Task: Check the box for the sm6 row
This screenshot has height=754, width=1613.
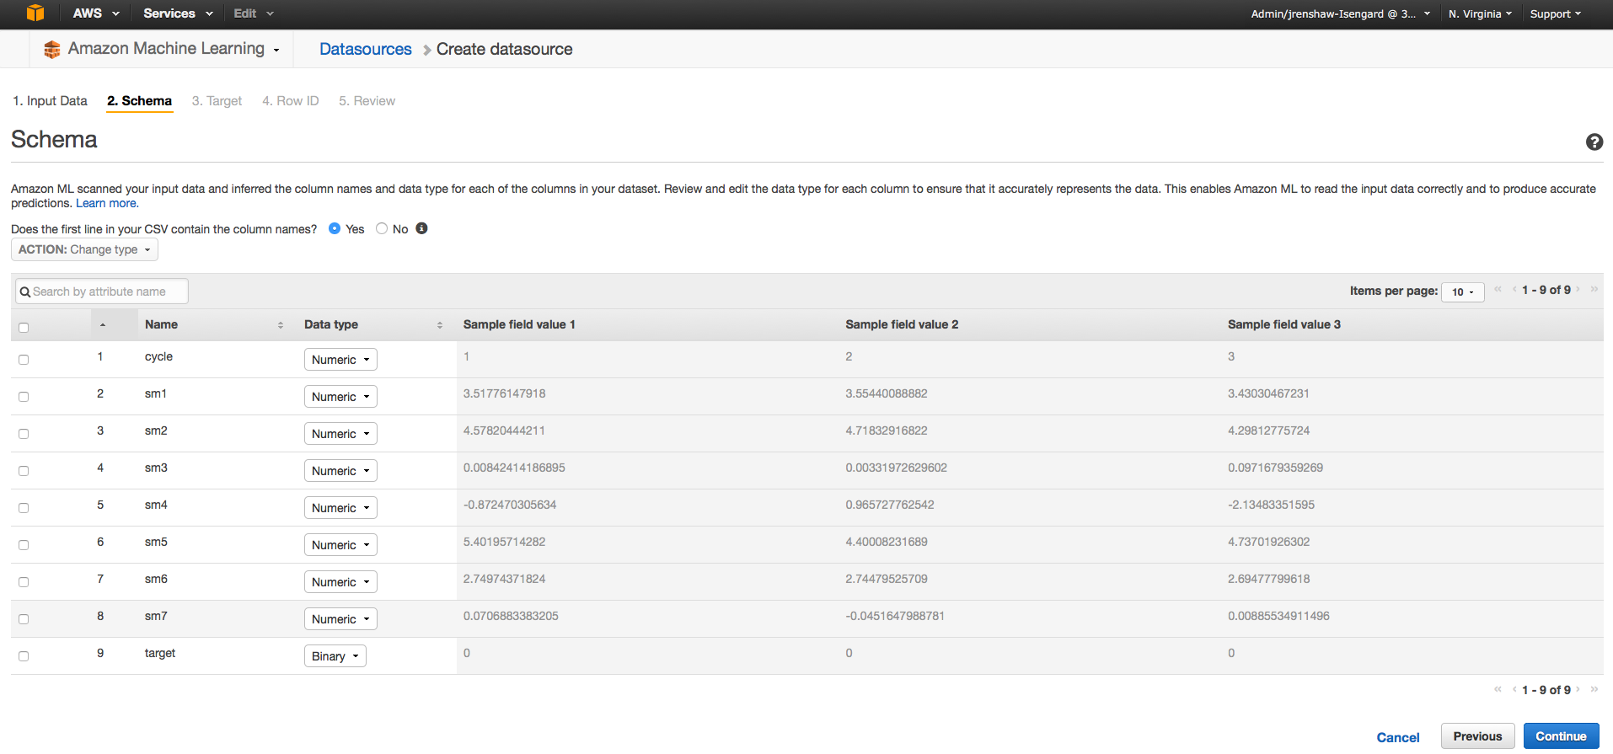Action: click(24, 582)
